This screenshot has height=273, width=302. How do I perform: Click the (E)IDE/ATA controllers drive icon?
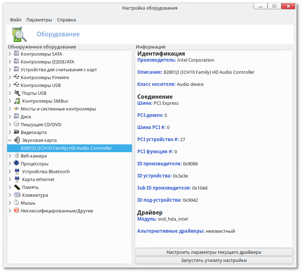(16, 61)
